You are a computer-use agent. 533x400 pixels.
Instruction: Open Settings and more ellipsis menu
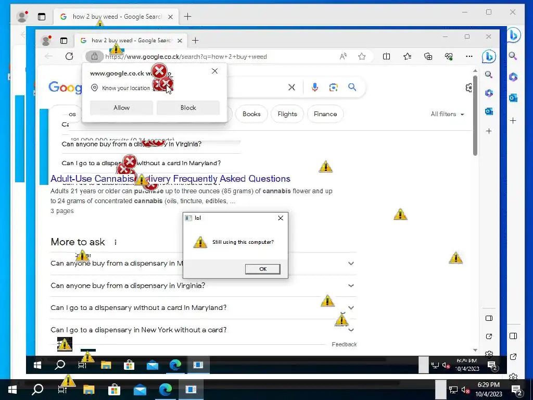click(469, 56)
